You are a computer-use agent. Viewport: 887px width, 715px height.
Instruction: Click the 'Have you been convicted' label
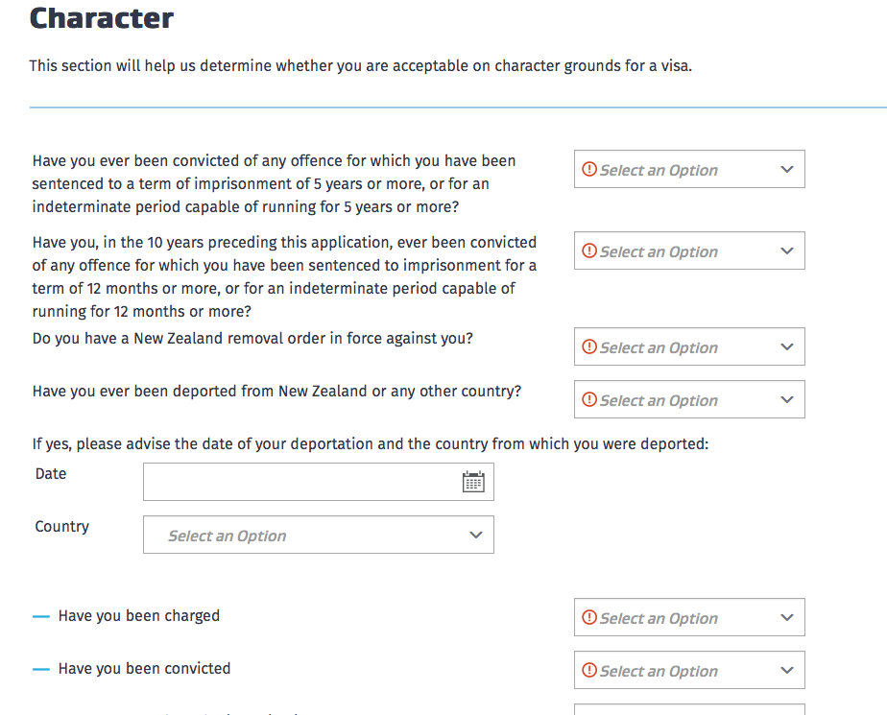(144, 668)
